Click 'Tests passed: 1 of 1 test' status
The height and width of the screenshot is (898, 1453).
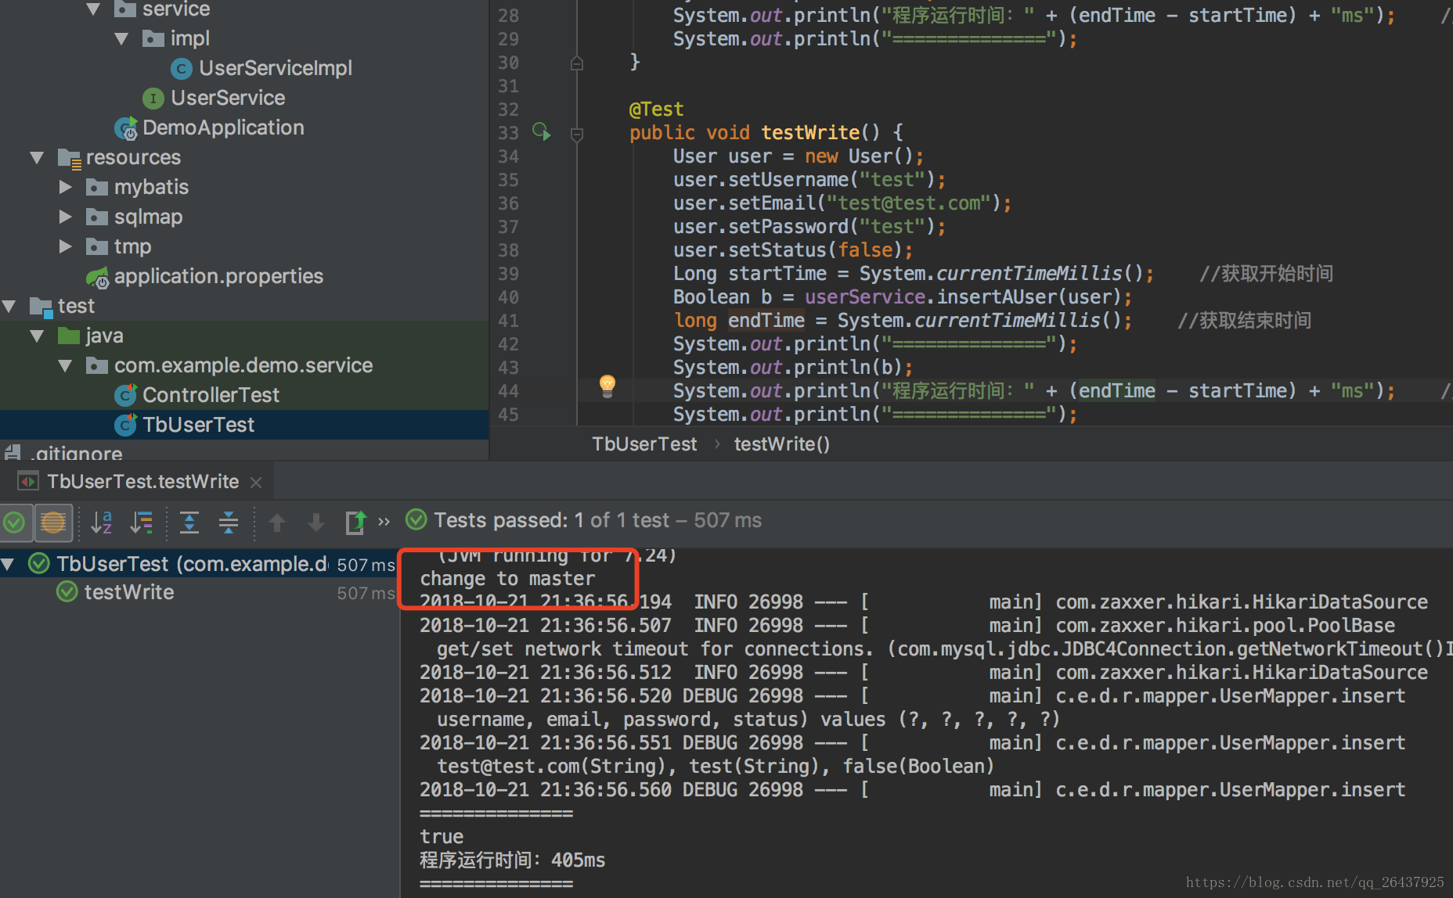pyautogui.click(x=552, y=520)
